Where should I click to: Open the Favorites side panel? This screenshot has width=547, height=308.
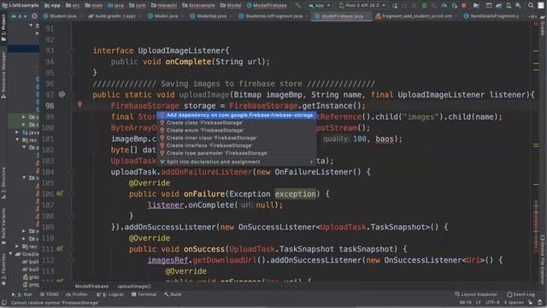tap(3, 269)
